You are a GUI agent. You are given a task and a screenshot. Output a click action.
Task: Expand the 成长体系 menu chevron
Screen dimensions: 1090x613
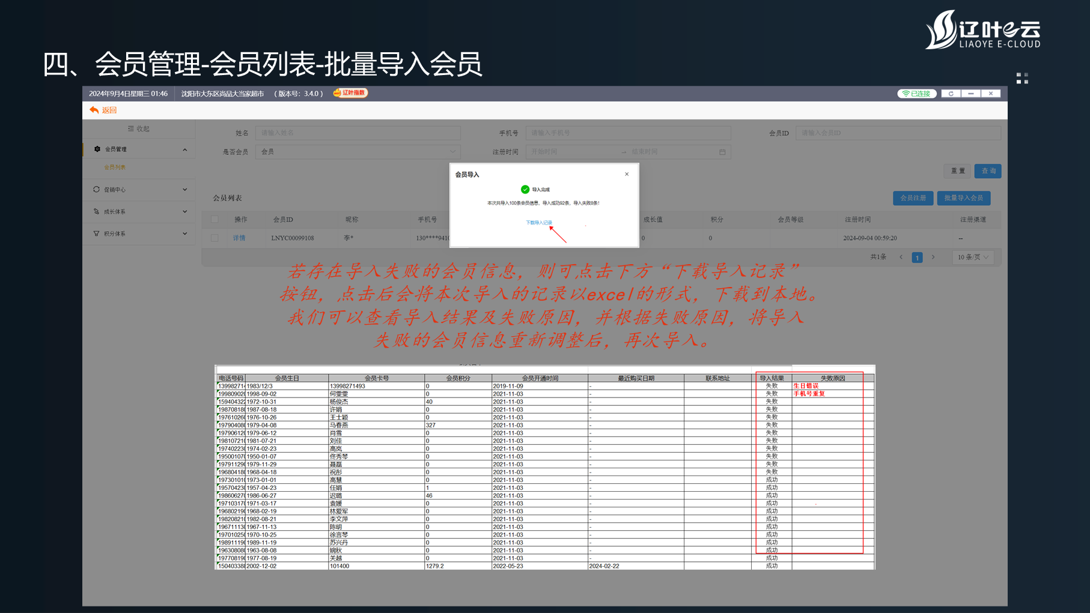184,211
